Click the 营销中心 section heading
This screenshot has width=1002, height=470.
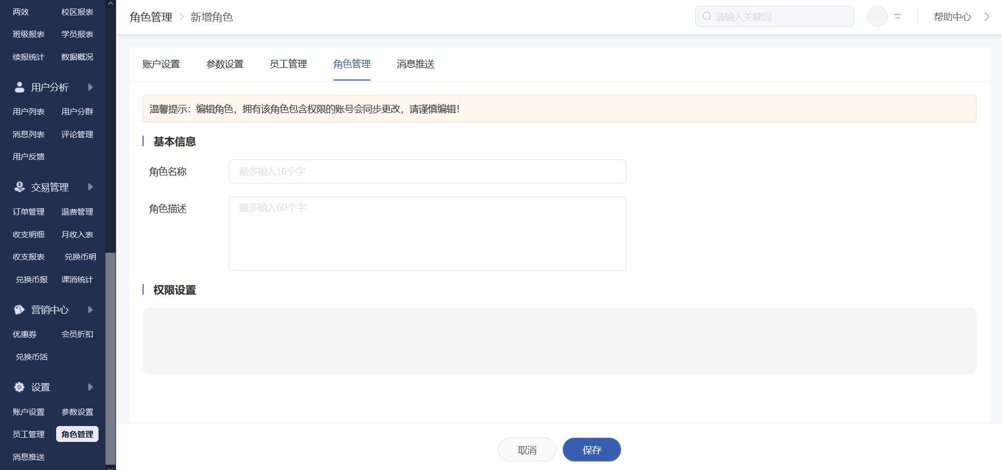click(x=50, y=310)
